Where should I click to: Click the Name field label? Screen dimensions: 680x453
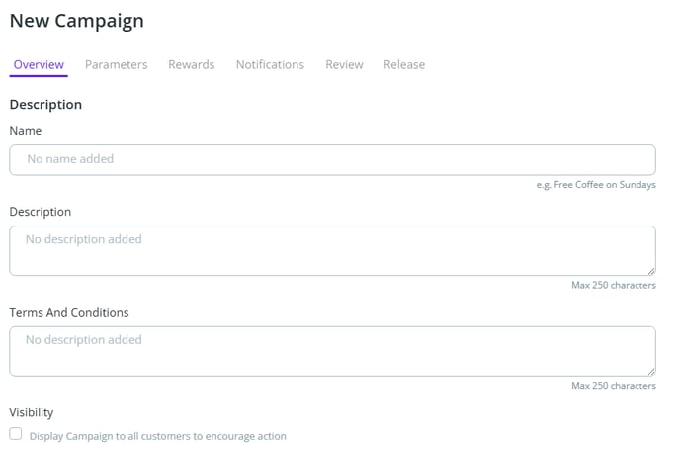26,130
